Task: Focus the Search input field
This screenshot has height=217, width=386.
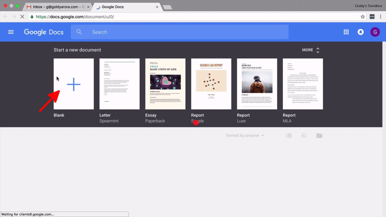Action: coord(180,32)
